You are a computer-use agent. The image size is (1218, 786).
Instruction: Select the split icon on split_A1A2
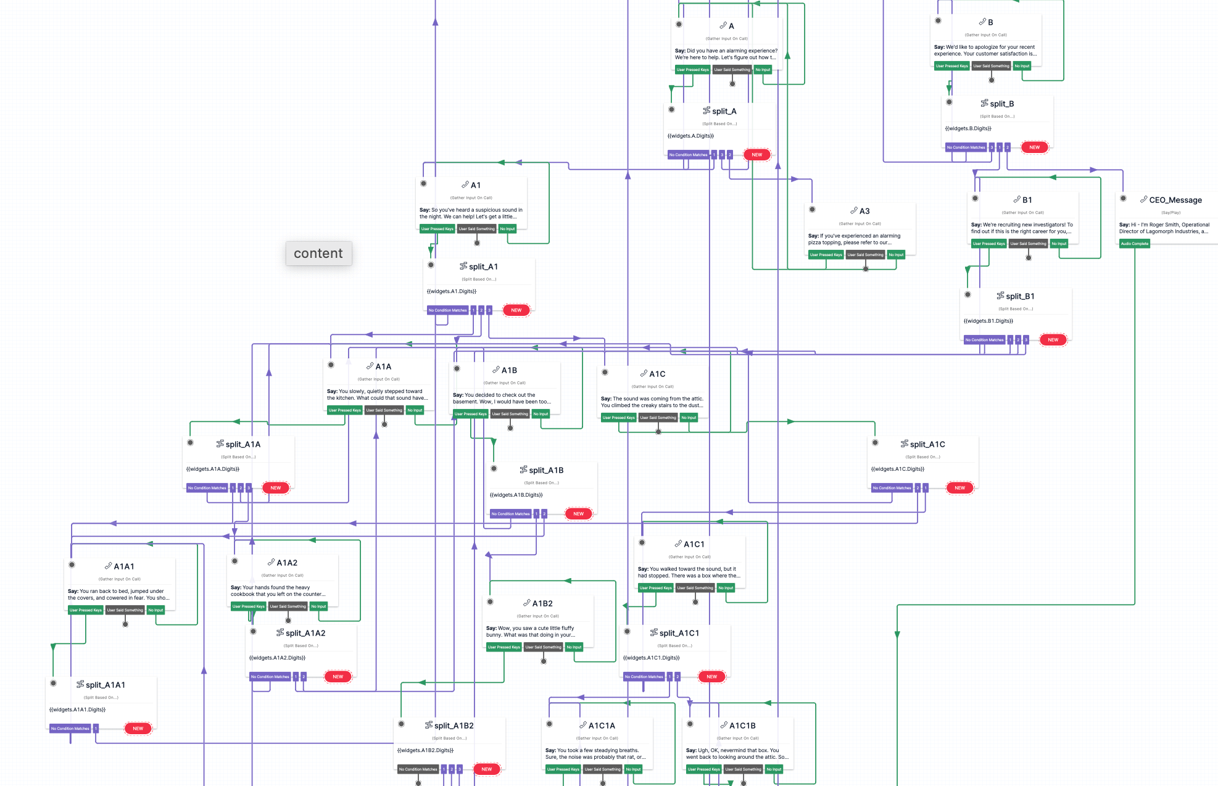click(281, 632)
